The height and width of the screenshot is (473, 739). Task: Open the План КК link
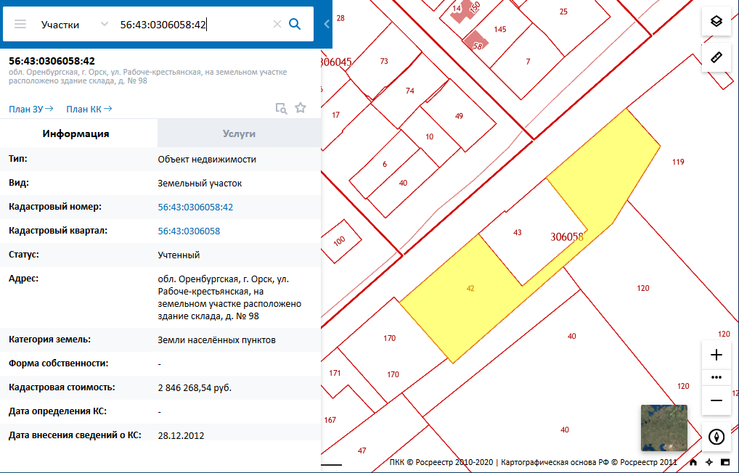pos(89,109)
